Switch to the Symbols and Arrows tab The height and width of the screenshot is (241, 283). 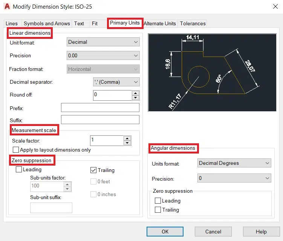(47, 23)
